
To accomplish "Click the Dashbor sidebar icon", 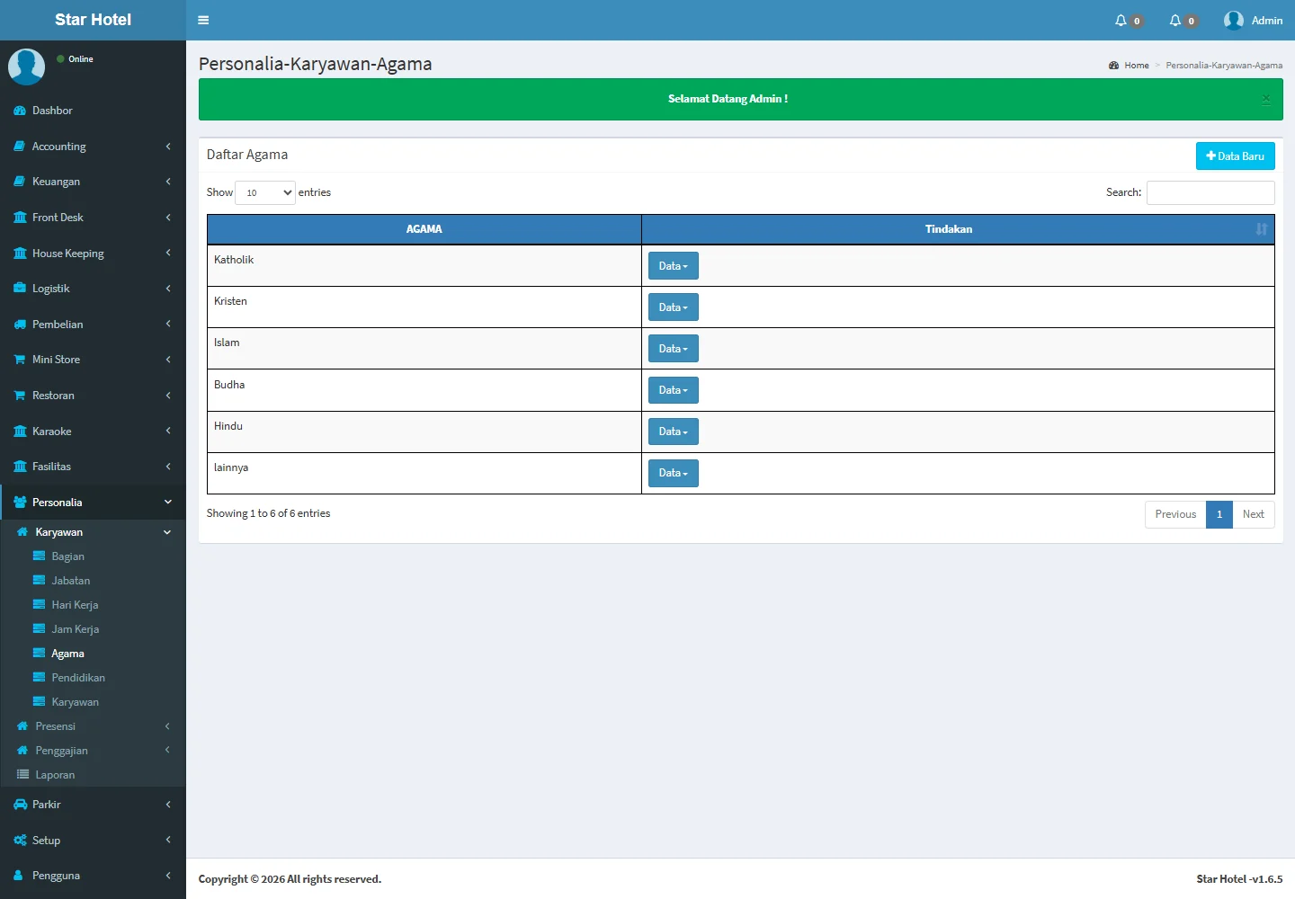I will 20,111.
